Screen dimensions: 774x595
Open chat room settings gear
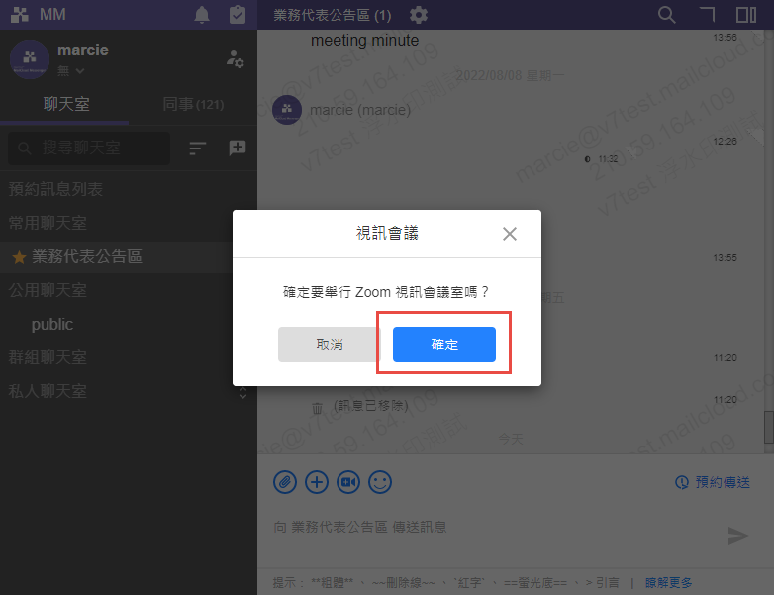[418, 15]
